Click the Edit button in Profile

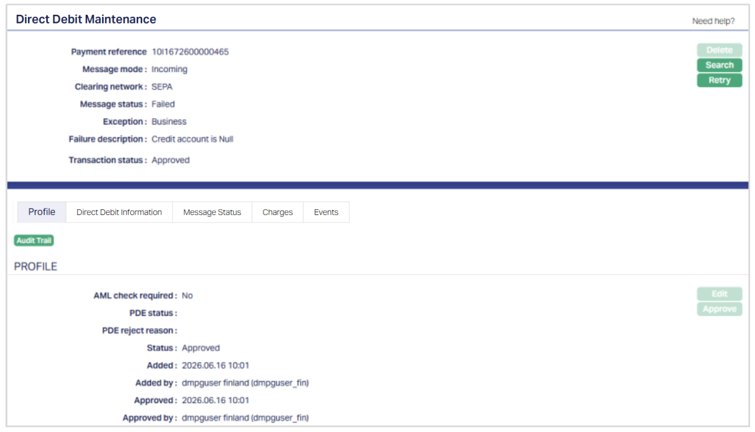point(719,294)
